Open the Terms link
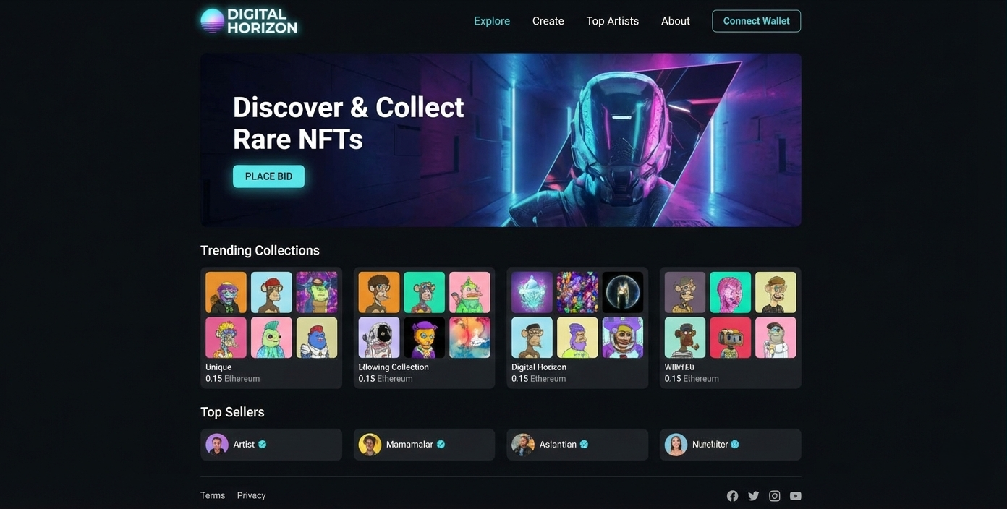Image resolution: width=1007 pixels, height=509 pixels. tap(213, 495)
